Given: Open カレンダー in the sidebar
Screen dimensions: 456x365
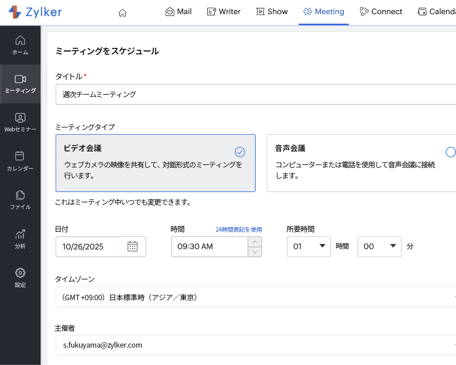Looking at the screenshot, I should coord(20,161).
